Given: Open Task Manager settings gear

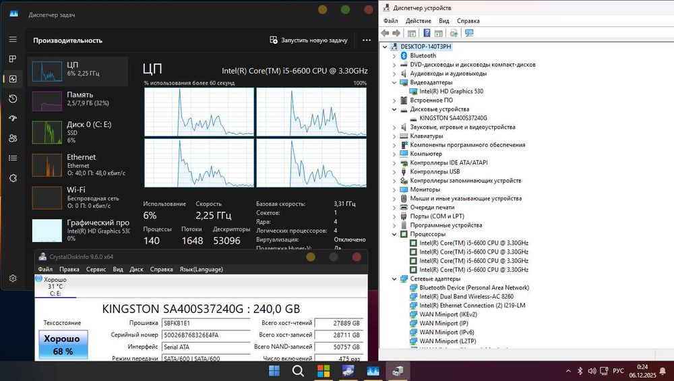Looking at the screenshot, I should pos(13,279).
